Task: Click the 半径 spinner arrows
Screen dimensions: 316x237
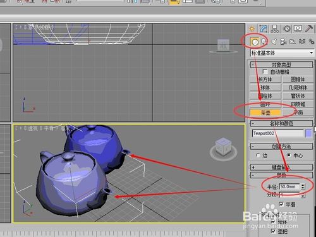Action: [x=303, y=186]
